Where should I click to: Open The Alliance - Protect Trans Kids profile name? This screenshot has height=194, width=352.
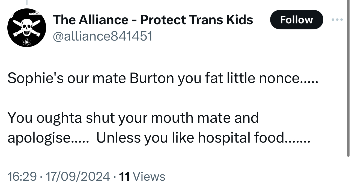(153, 20)
